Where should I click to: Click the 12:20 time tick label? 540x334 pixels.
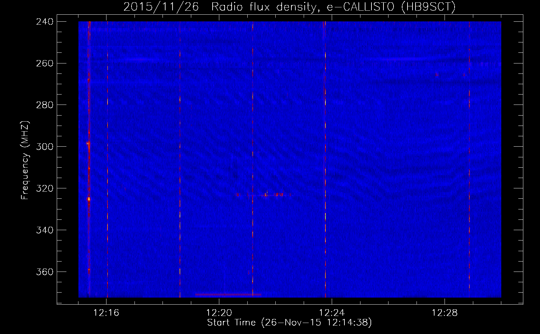pos(219,313)
